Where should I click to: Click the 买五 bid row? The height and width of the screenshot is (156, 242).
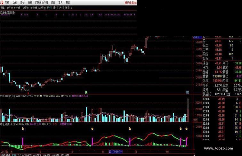(x=222, y=58)
